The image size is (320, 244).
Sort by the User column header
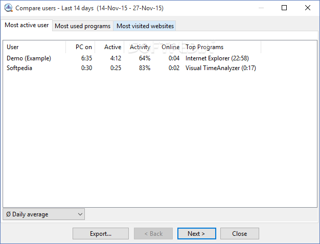tap(34, 47)
